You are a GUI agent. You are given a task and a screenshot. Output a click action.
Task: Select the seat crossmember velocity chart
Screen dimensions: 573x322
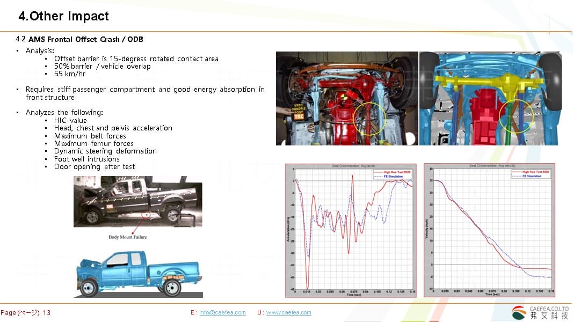pyautogui.click(x=489, y=230)
